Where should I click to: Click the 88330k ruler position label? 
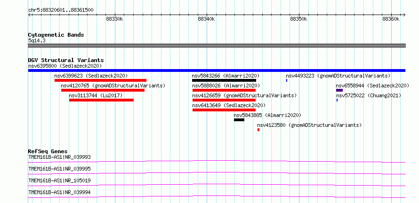114,19
